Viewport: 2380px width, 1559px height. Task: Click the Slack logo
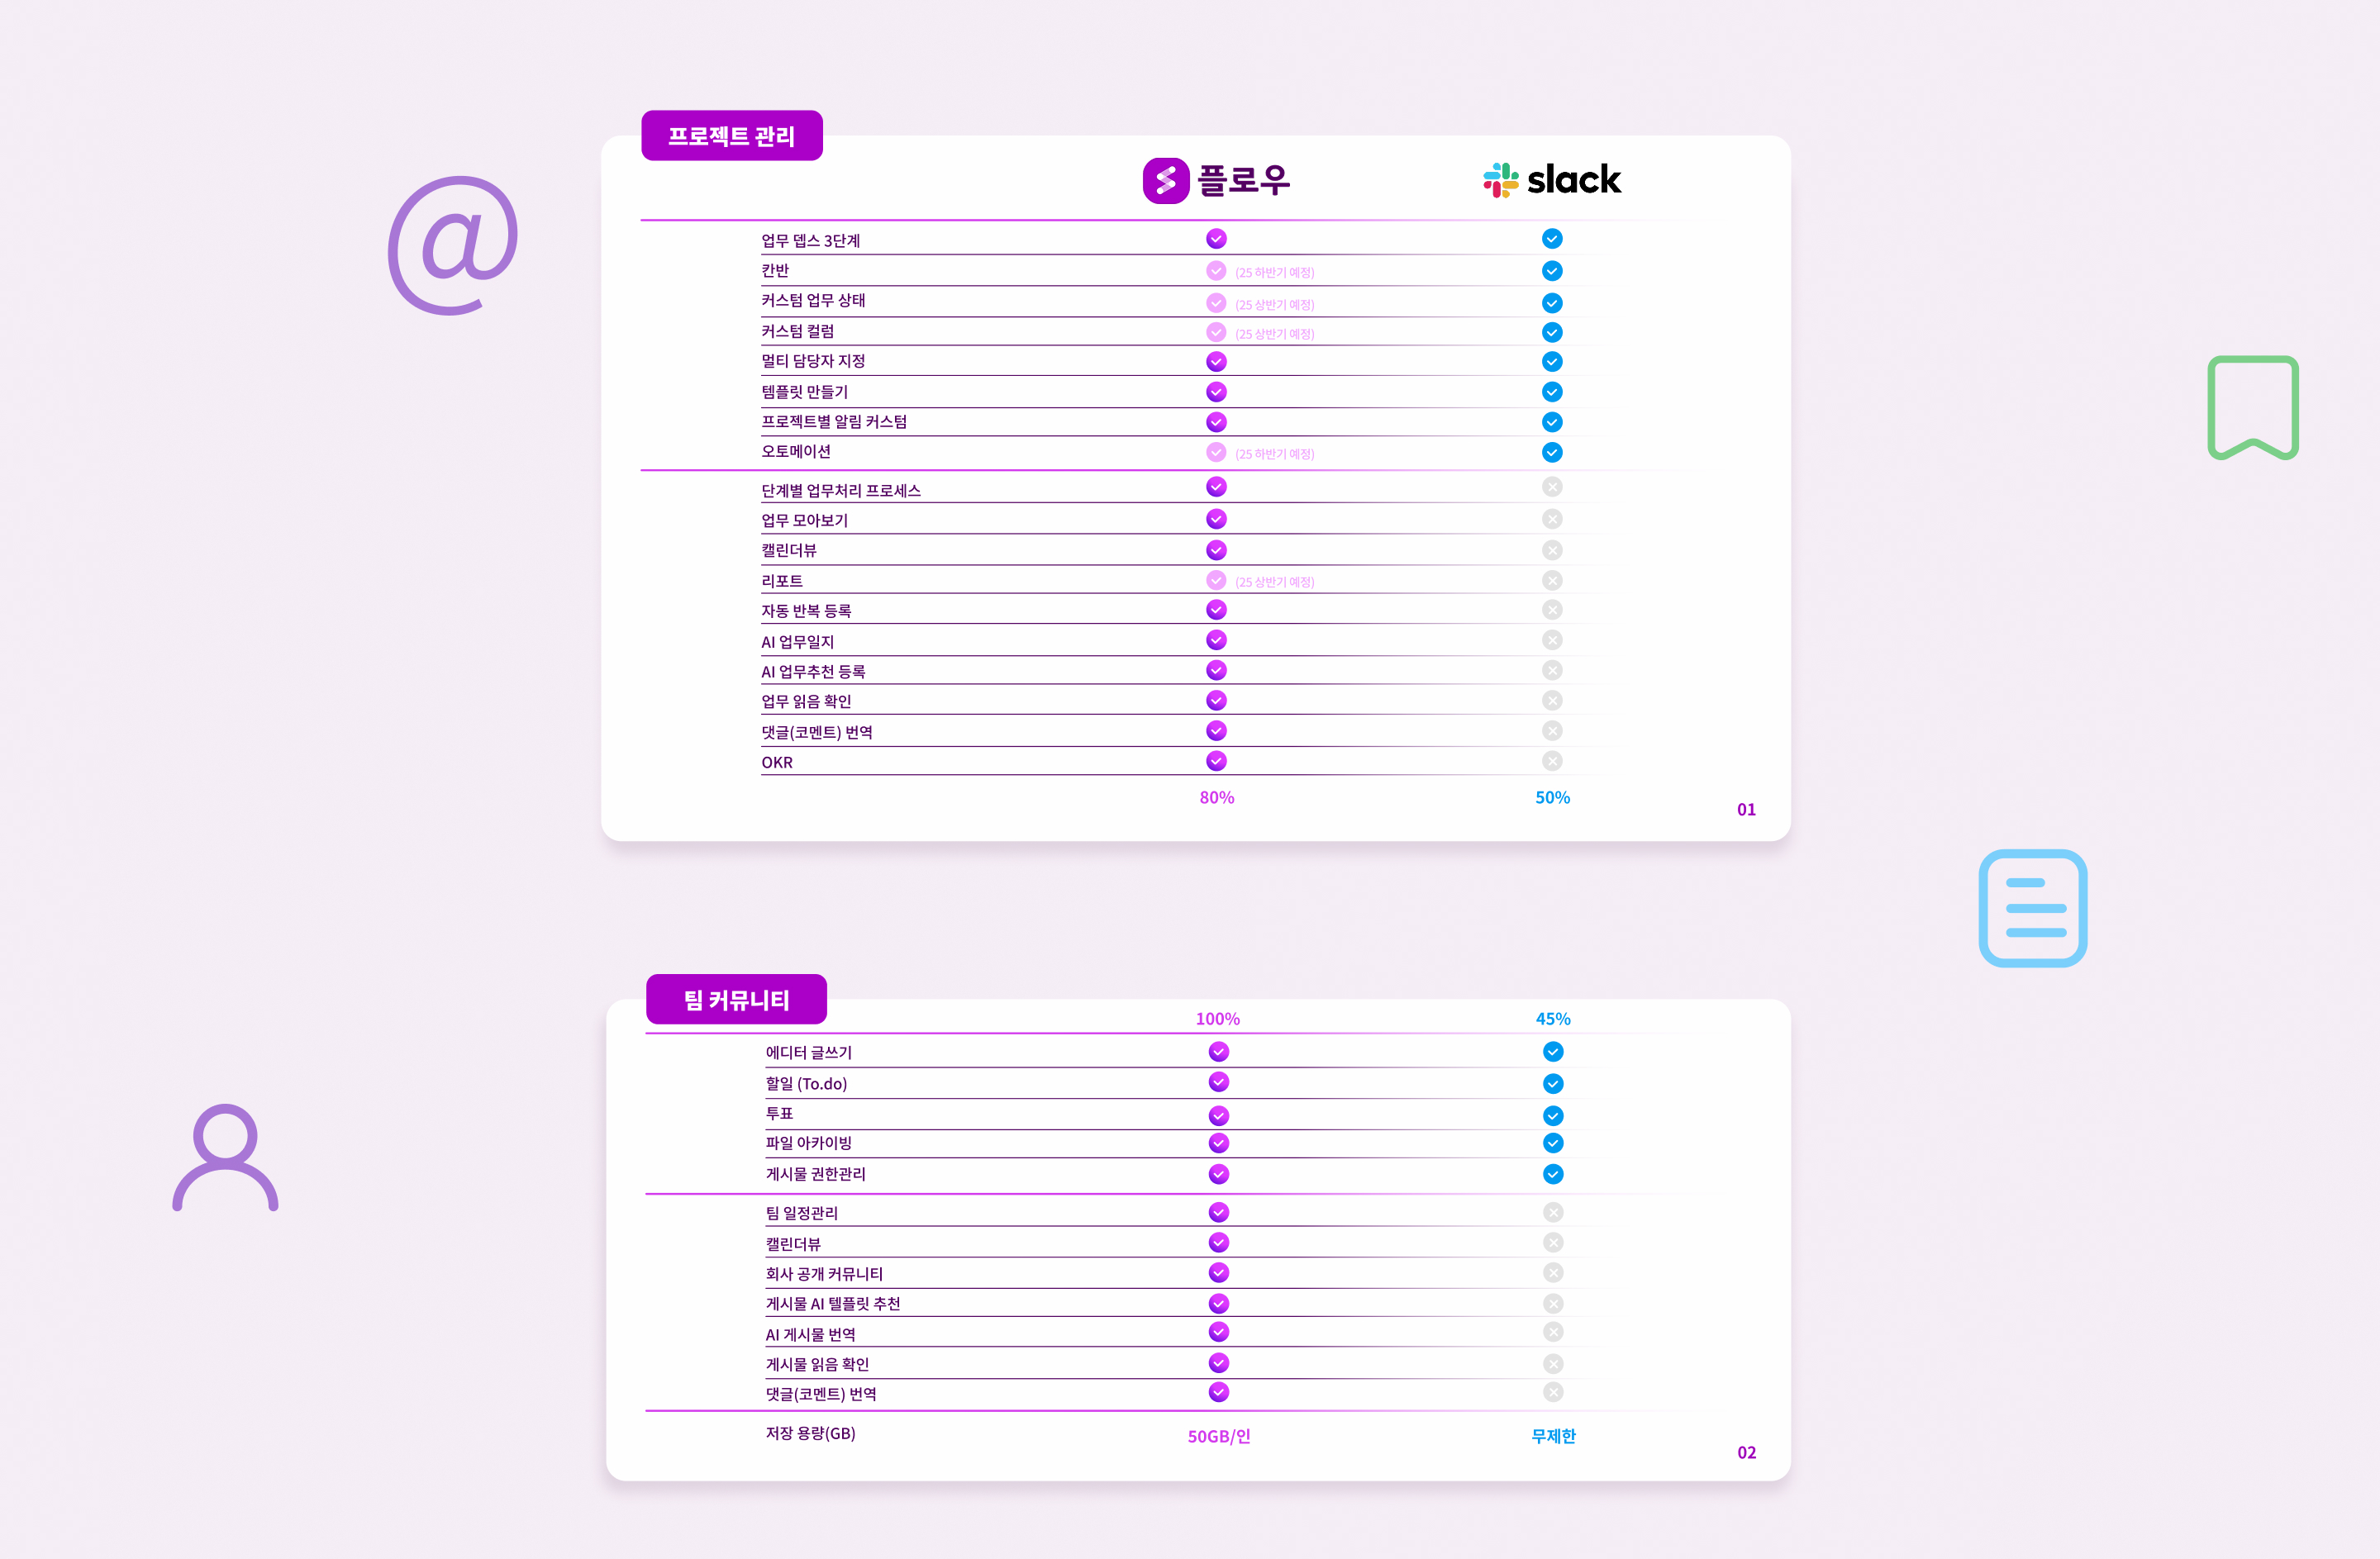click(1552, 180)
